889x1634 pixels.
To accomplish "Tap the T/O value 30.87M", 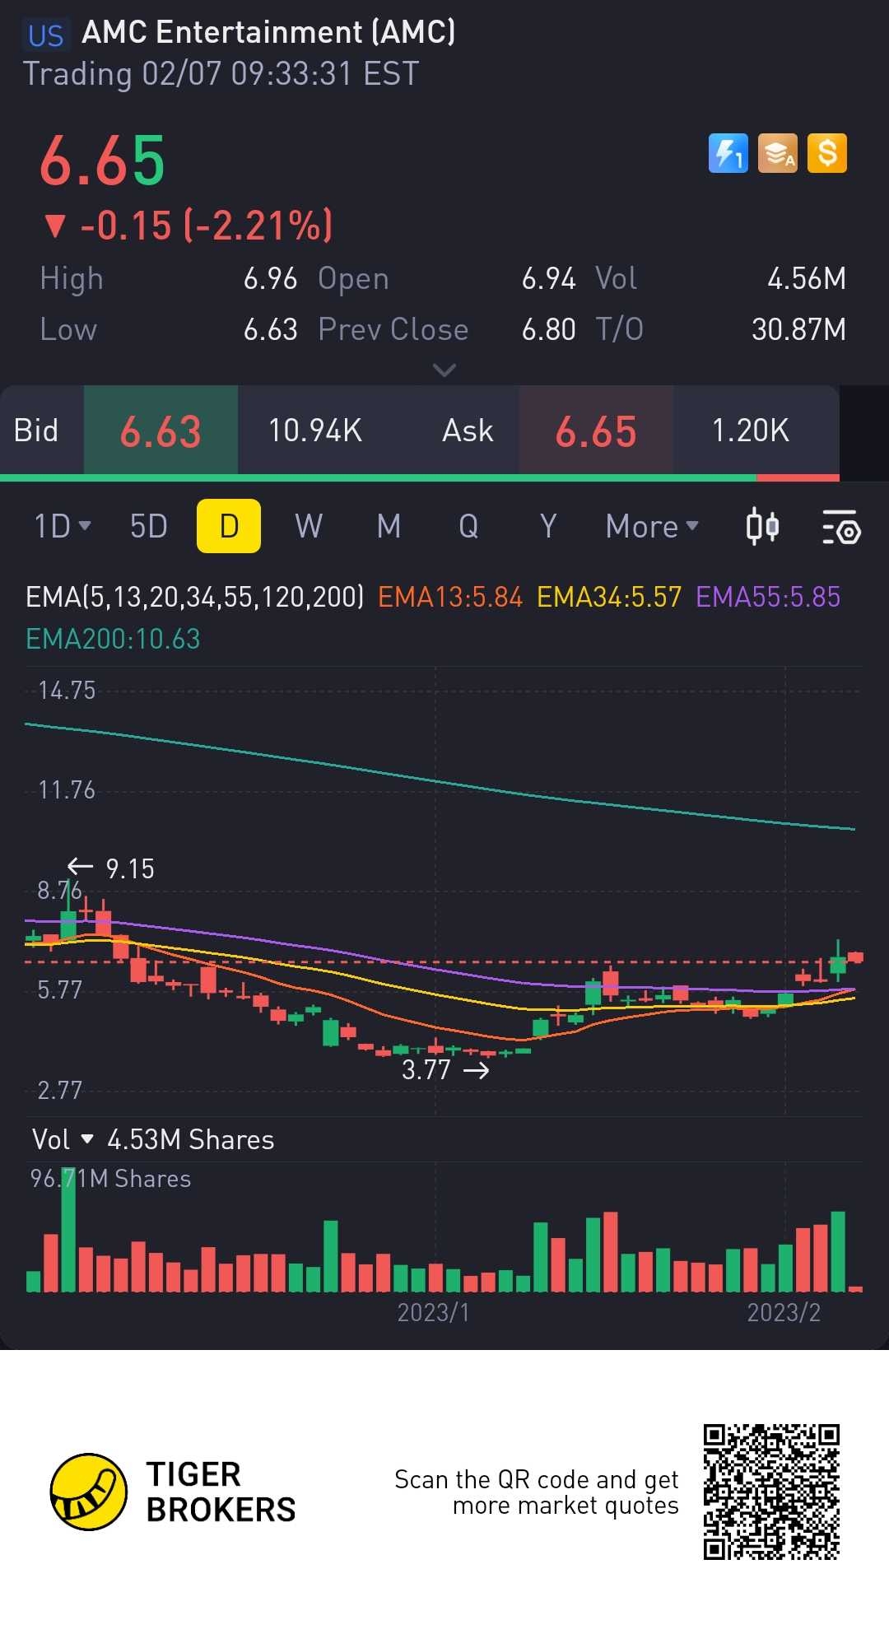I will [x=798, y=329].
